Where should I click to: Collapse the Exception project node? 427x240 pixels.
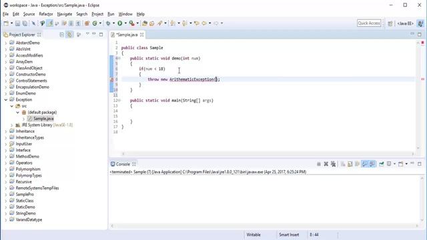6,100
